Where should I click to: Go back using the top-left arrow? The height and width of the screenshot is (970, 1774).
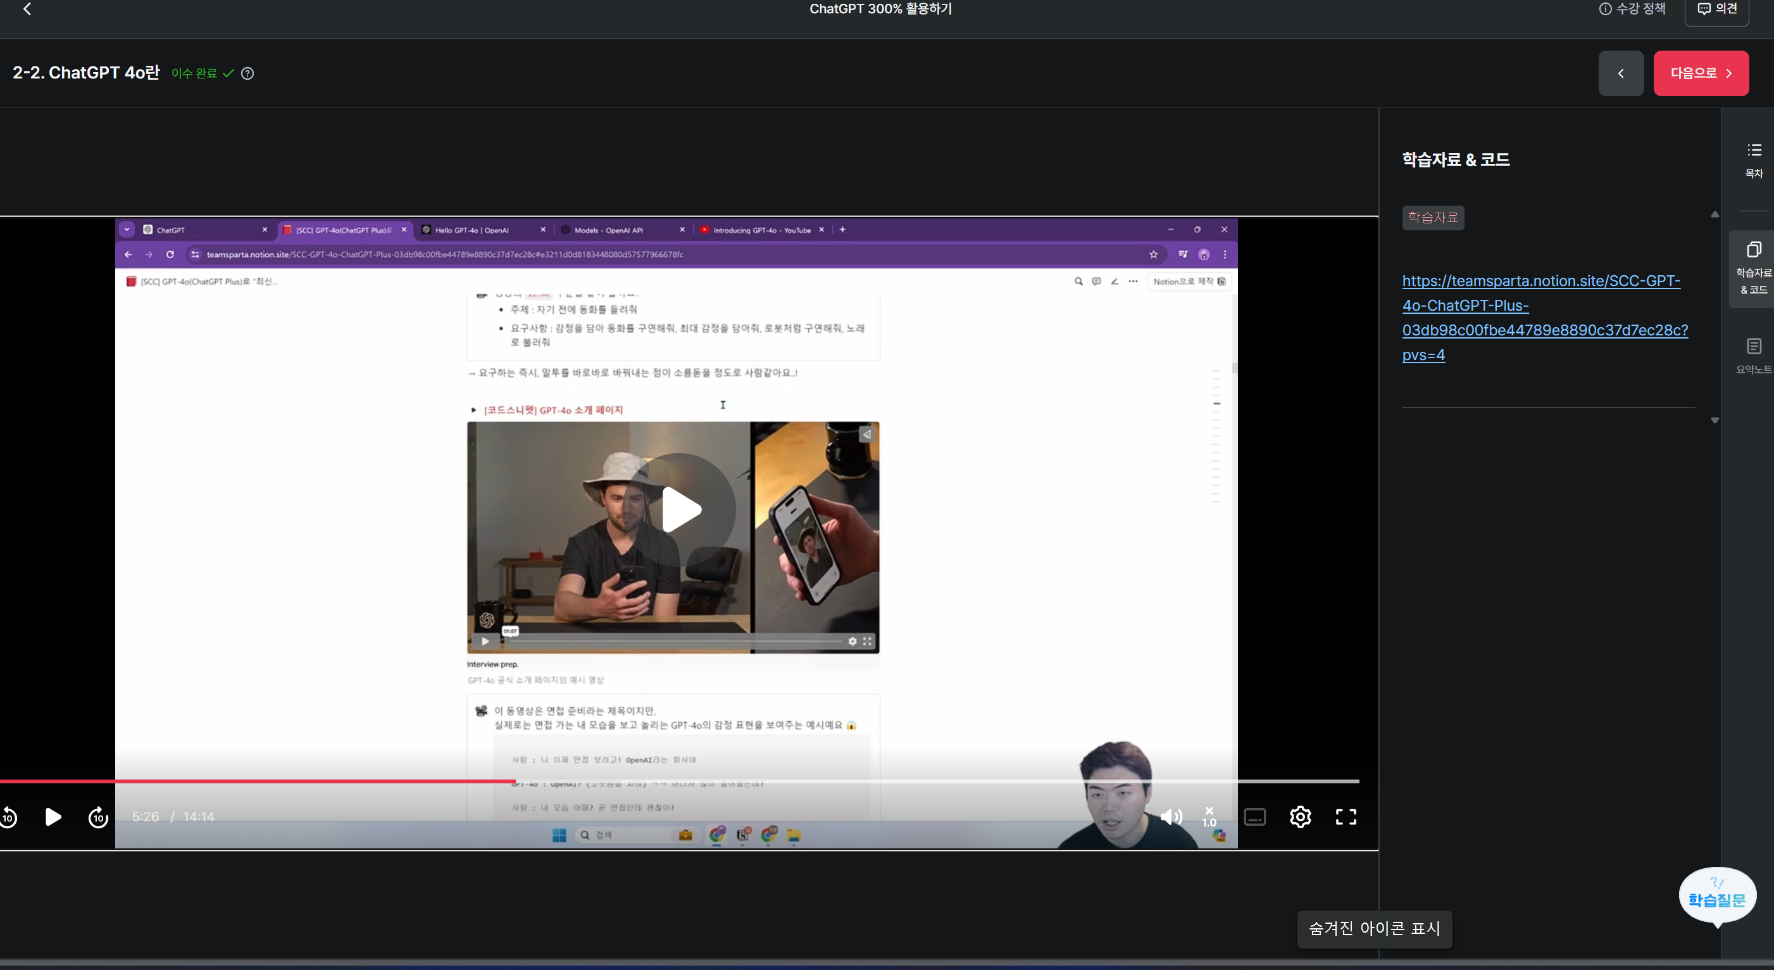point(28,9)
